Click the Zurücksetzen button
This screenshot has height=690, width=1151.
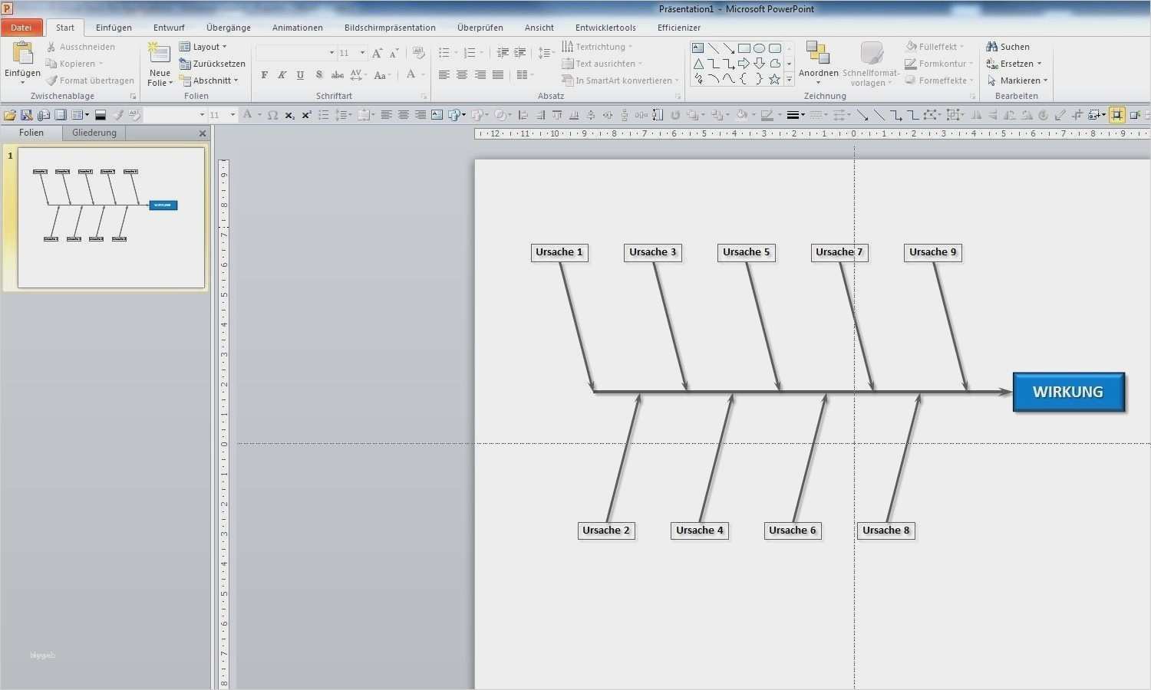coord(213,64)
